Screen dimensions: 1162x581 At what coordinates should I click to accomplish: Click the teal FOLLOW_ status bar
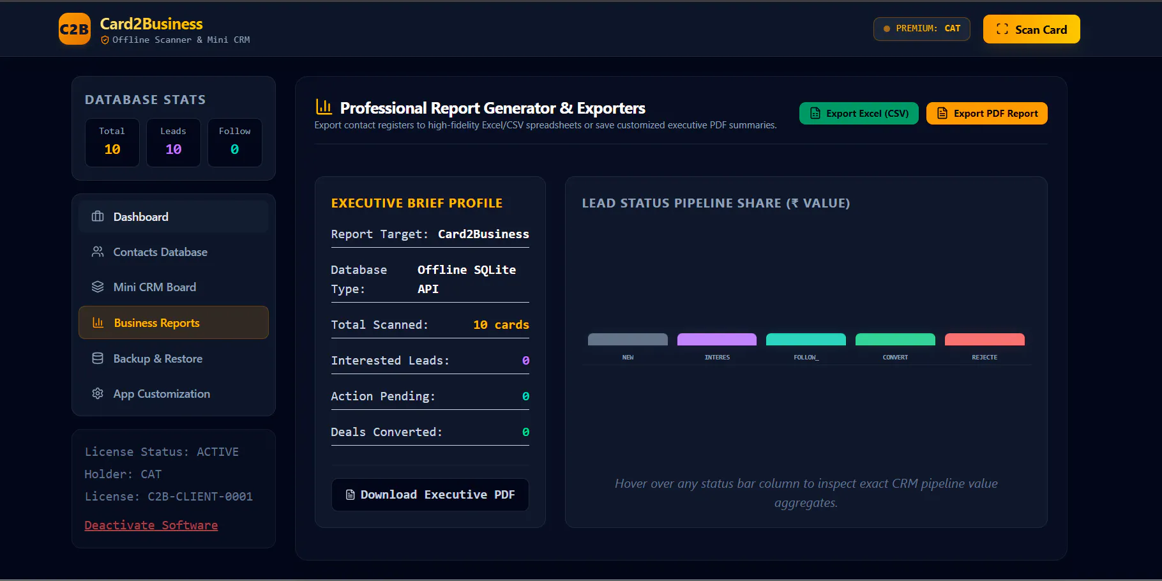click(x=806, y=340)
